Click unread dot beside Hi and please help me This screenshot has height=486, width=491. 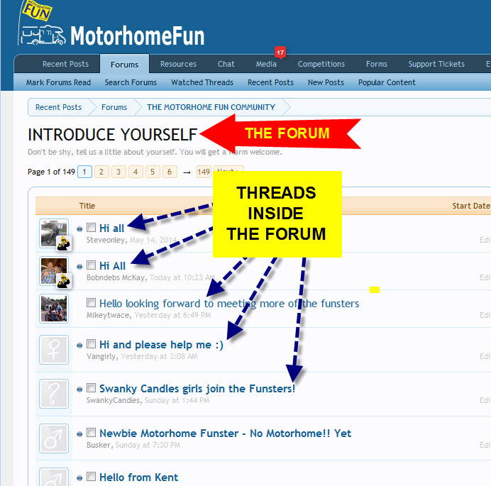coord(79,346)
